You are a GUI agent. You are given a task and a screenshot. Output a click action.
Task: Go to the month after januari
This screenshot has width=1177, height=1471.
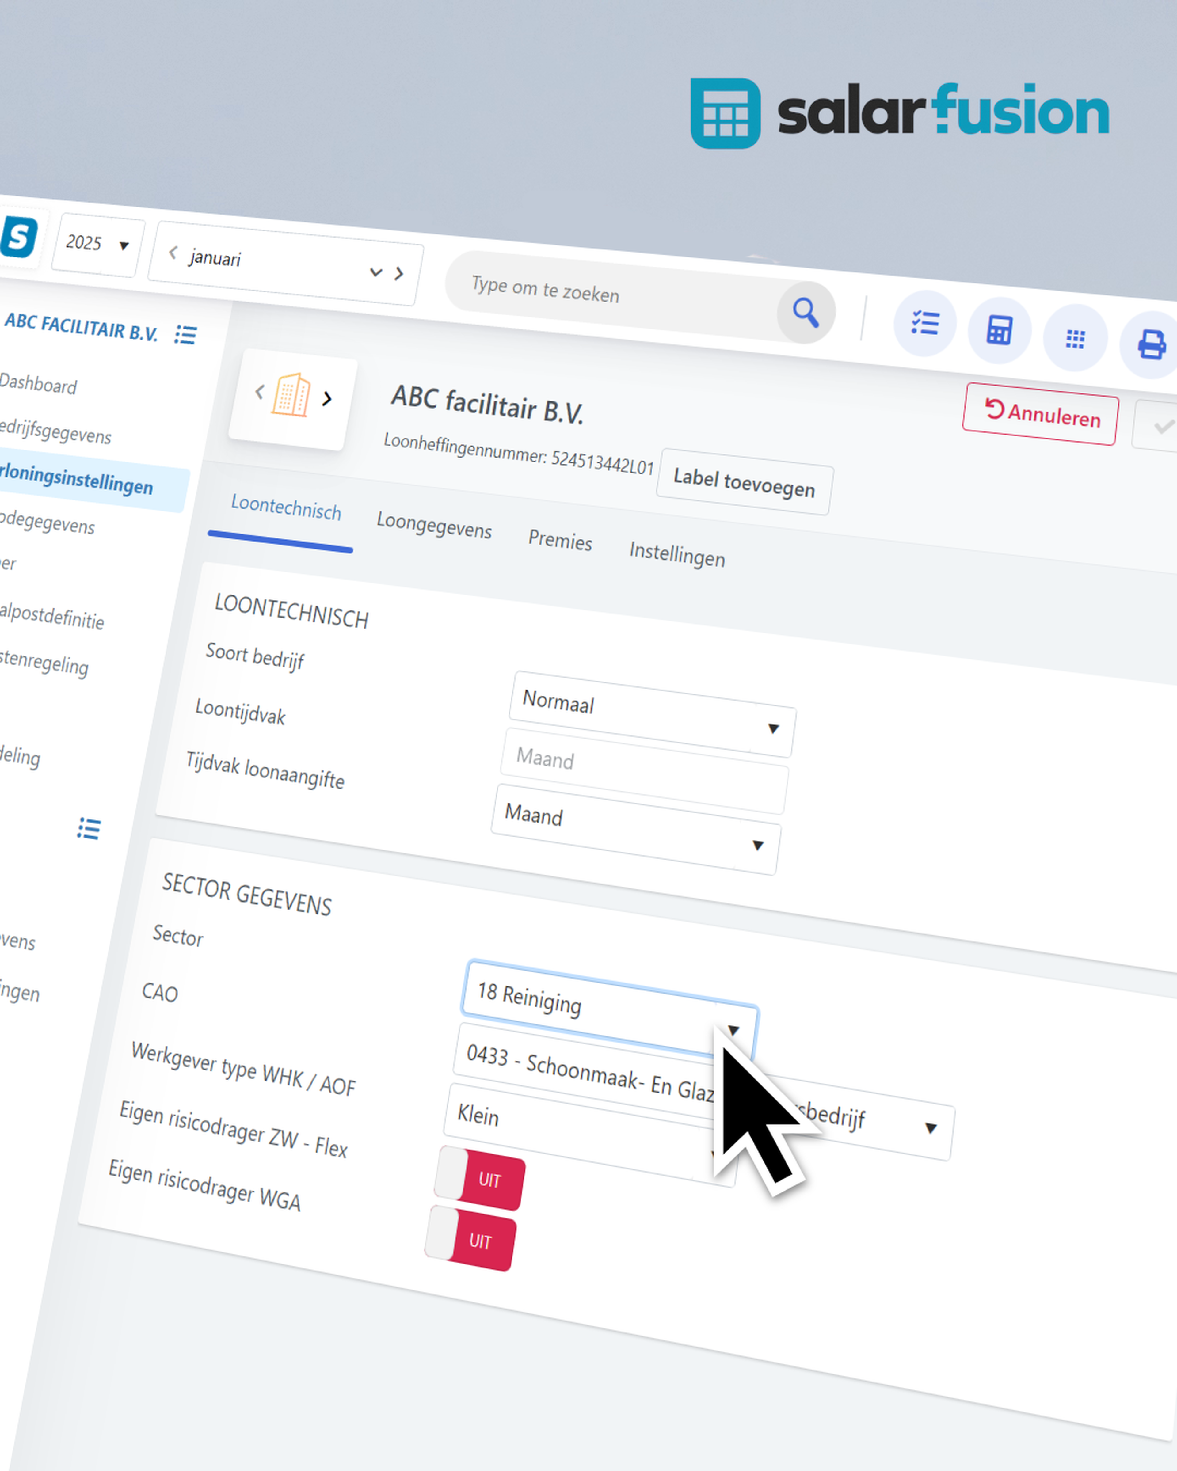click(x=398, y=274)
